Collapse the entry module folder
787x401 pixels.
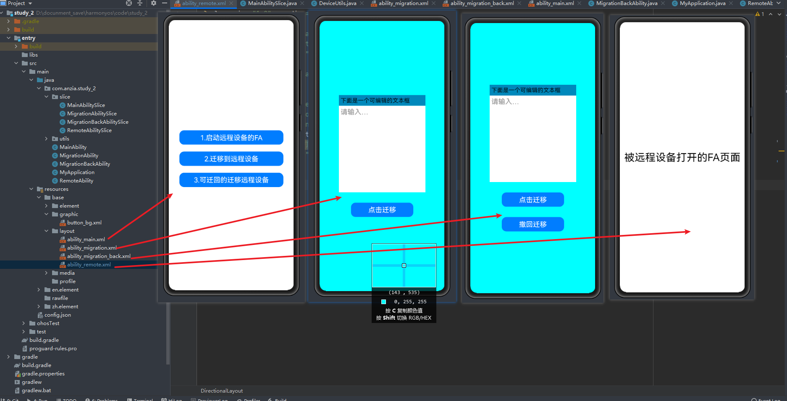coord(8,38)
